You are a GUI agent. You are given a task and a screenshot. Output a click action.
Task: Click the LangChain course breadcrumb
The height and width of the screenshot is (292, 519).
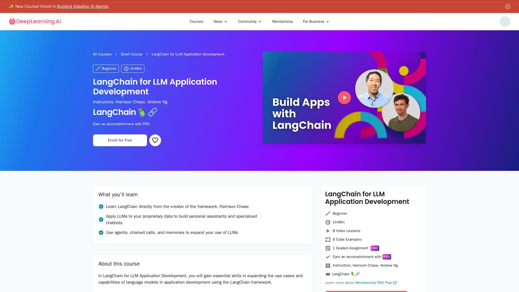pos(188,54)
